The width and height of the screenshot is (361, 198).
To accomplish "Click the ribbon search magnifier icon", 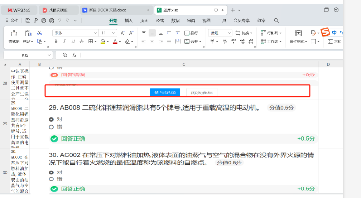I will pos(276,20).
